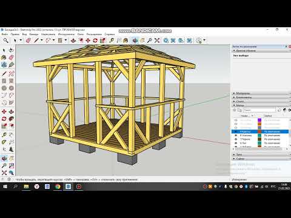This screenshot has height=218, width=291.
Task: Open the View menu
Action: [x=24, y=35]
